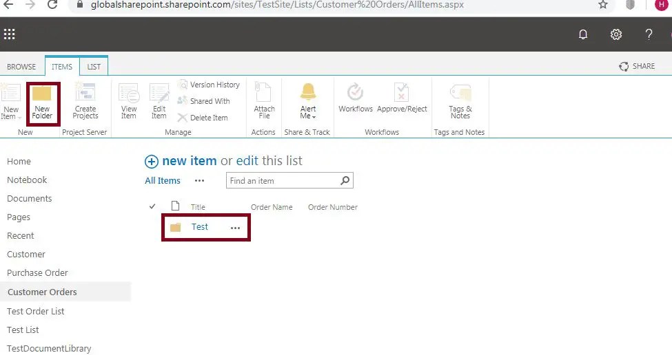Open Documents in the left navigation
672x355 pixels.
pos(29,198)
